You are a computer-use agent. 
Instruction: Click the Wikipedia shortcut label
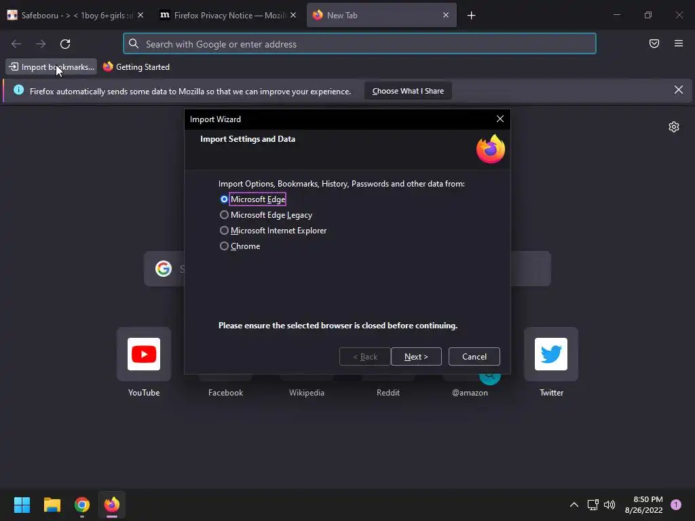307,393
